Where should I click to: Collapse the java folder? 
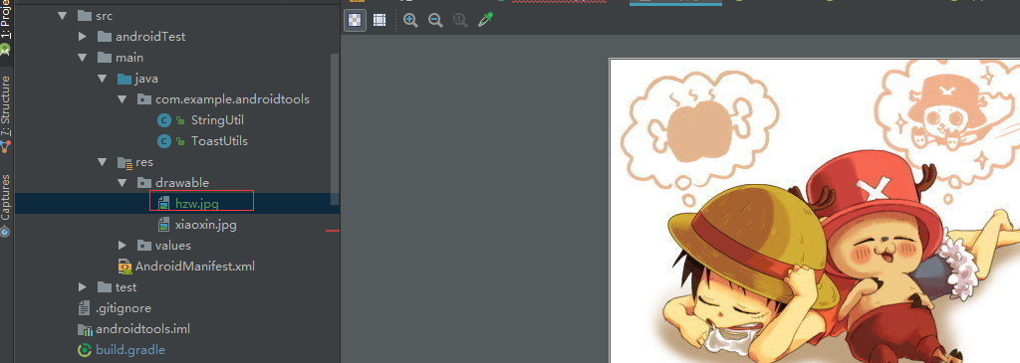point(103,79)
